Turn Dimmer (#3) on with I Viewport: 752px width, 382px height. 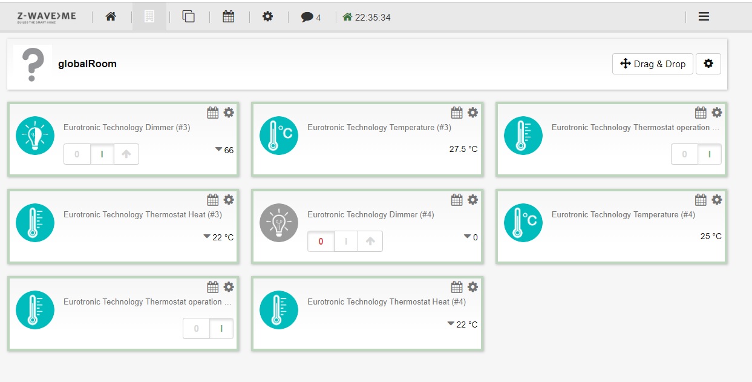[x=102, y=154]
